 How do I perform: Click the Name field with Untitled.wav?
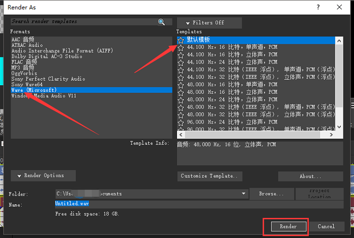[199, 204]
